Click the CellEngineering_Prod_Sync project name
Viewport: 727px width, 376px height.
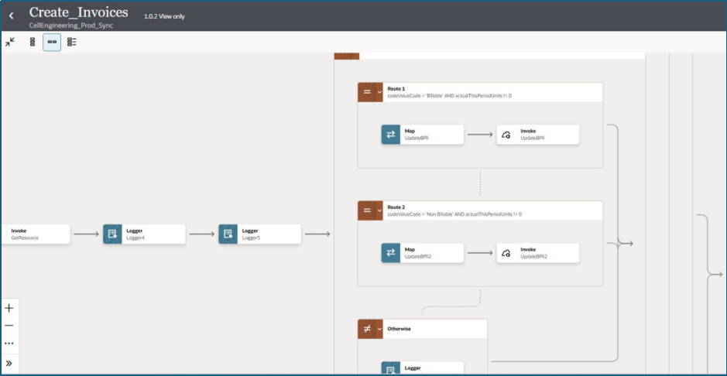point(71,26)
